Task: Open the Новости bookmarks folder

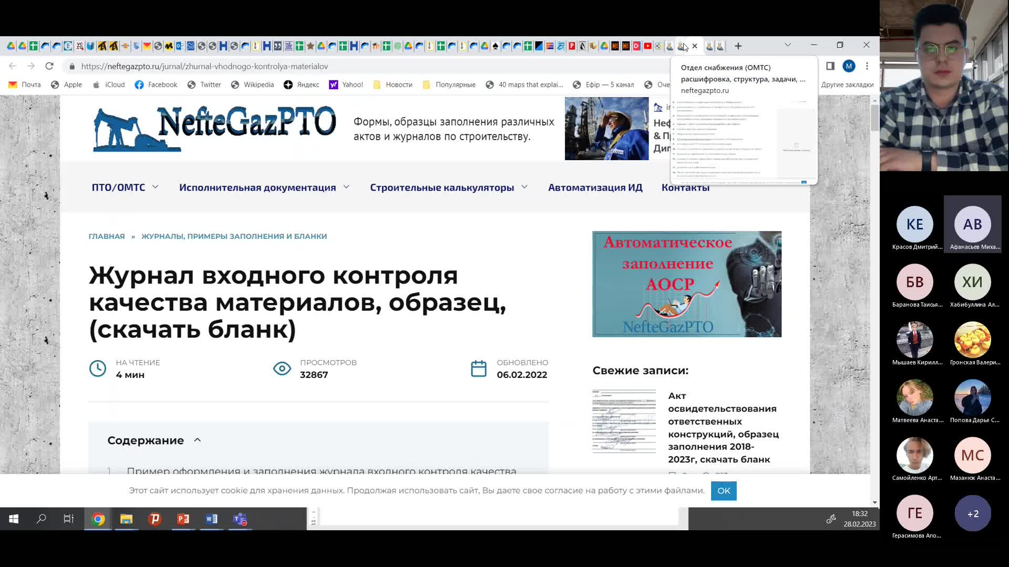Action: (x=393, y=85)
